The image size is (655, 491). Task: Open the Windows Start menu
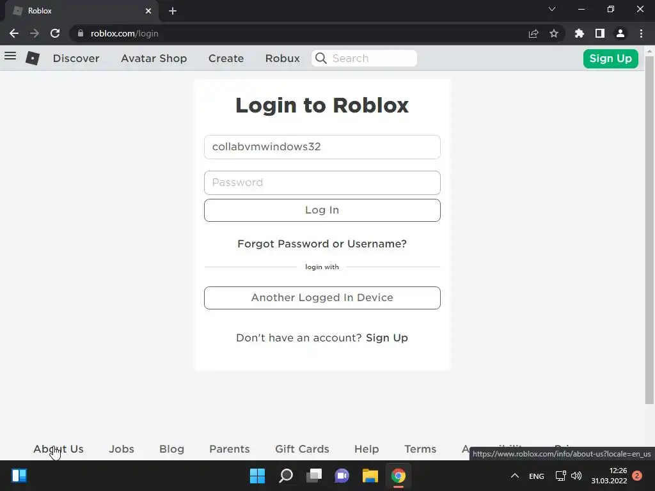pyautogui.click(x=257, y=476)
